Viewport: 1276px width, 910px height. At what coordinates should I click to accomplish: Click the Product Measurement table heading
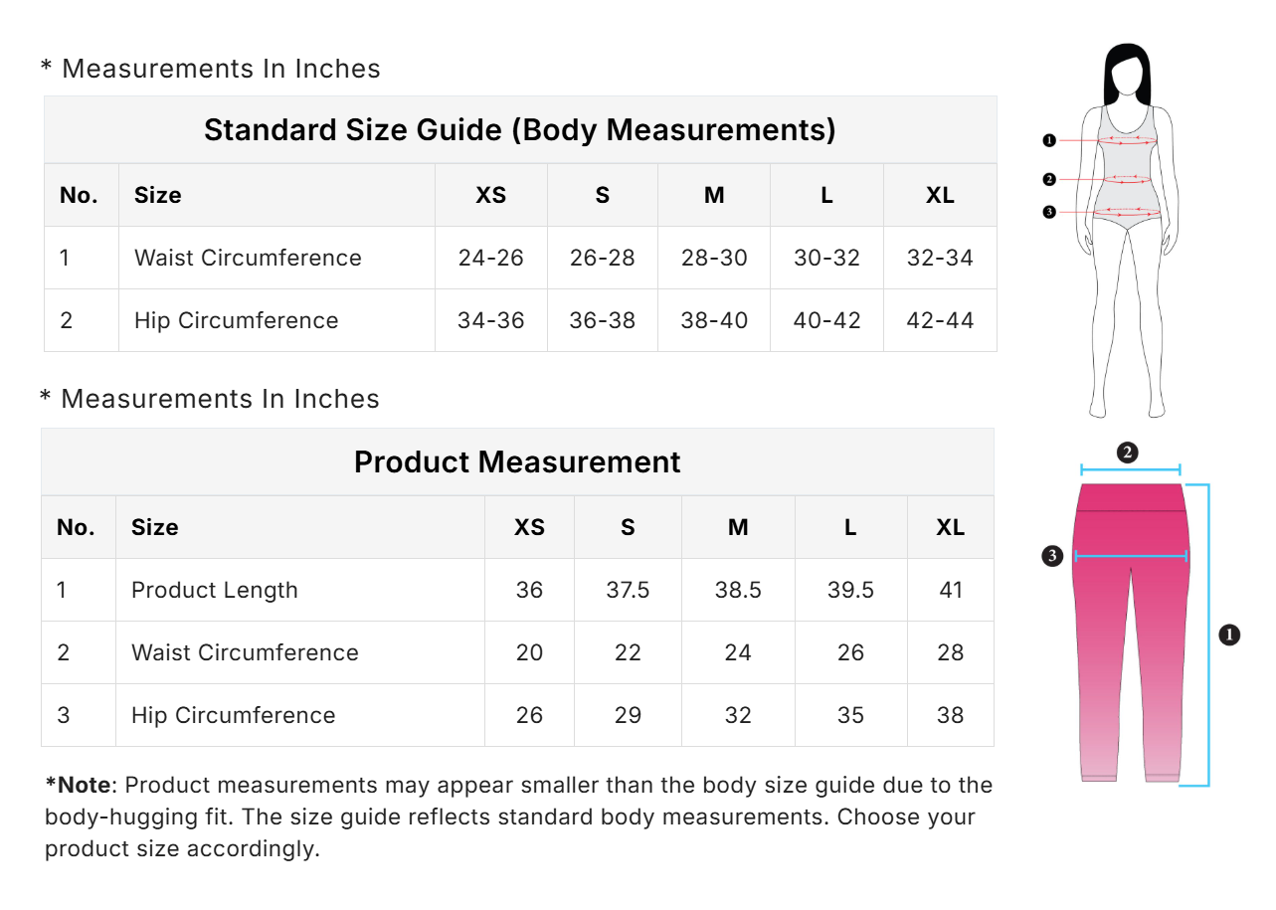click(517, 461)
